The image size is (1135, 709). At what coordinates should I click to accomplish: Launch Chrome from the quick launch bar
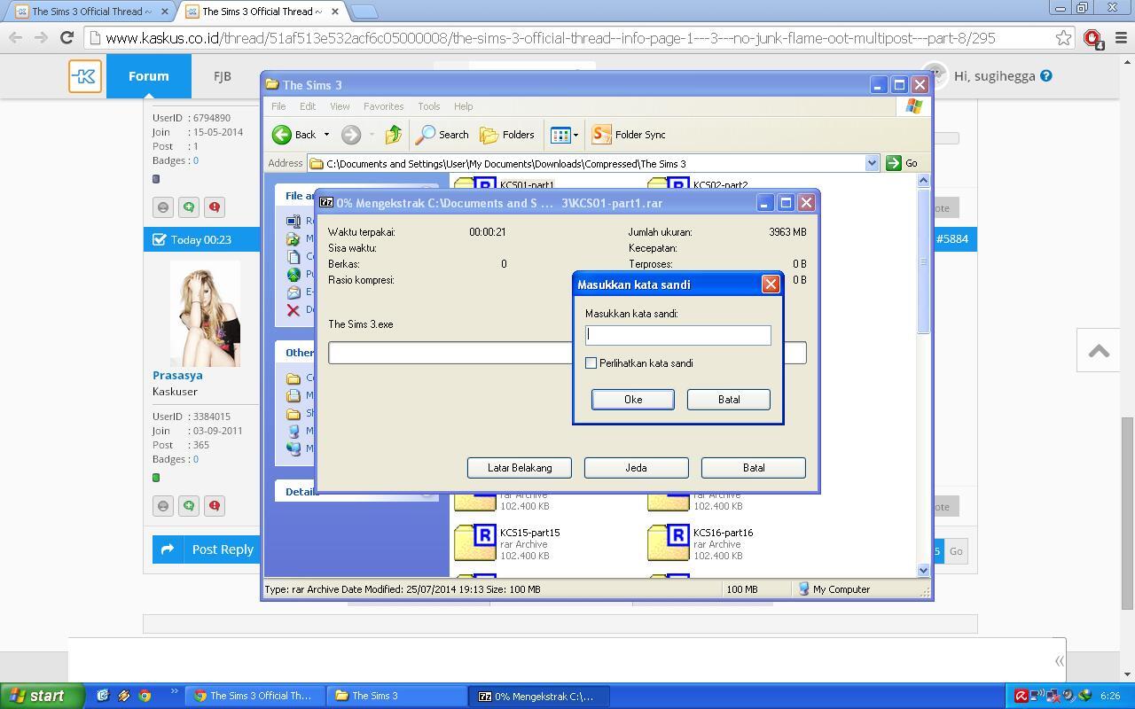tap(145, 697)
